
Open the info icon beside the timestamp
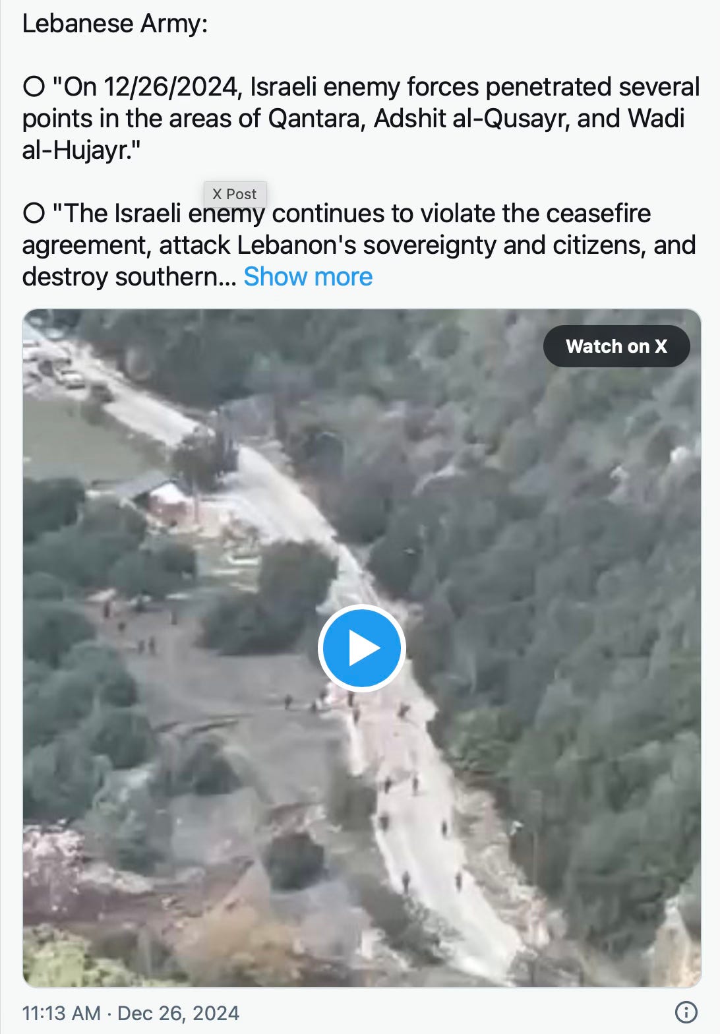click(686, 1012)
